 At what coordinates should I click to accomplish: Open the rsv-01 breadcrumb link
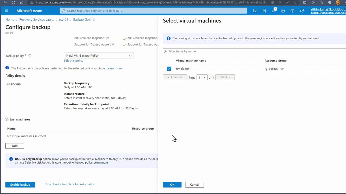coord(64,19)
